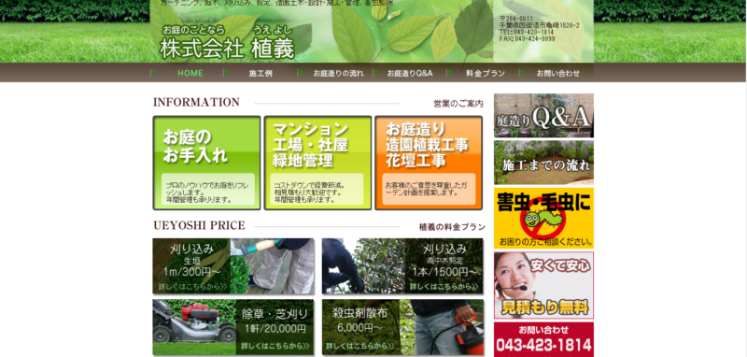Open the 見積もり無料 operator banner
Image resolution: width=747 pixels, height=357 pixels.
tap(543, 285)
